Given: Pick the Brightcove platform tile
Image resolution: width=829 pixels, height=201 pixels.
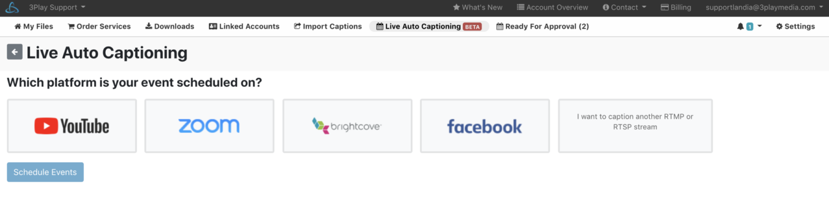Looking at the screenshot, I should pyautogui.click(x=347, y=126).
